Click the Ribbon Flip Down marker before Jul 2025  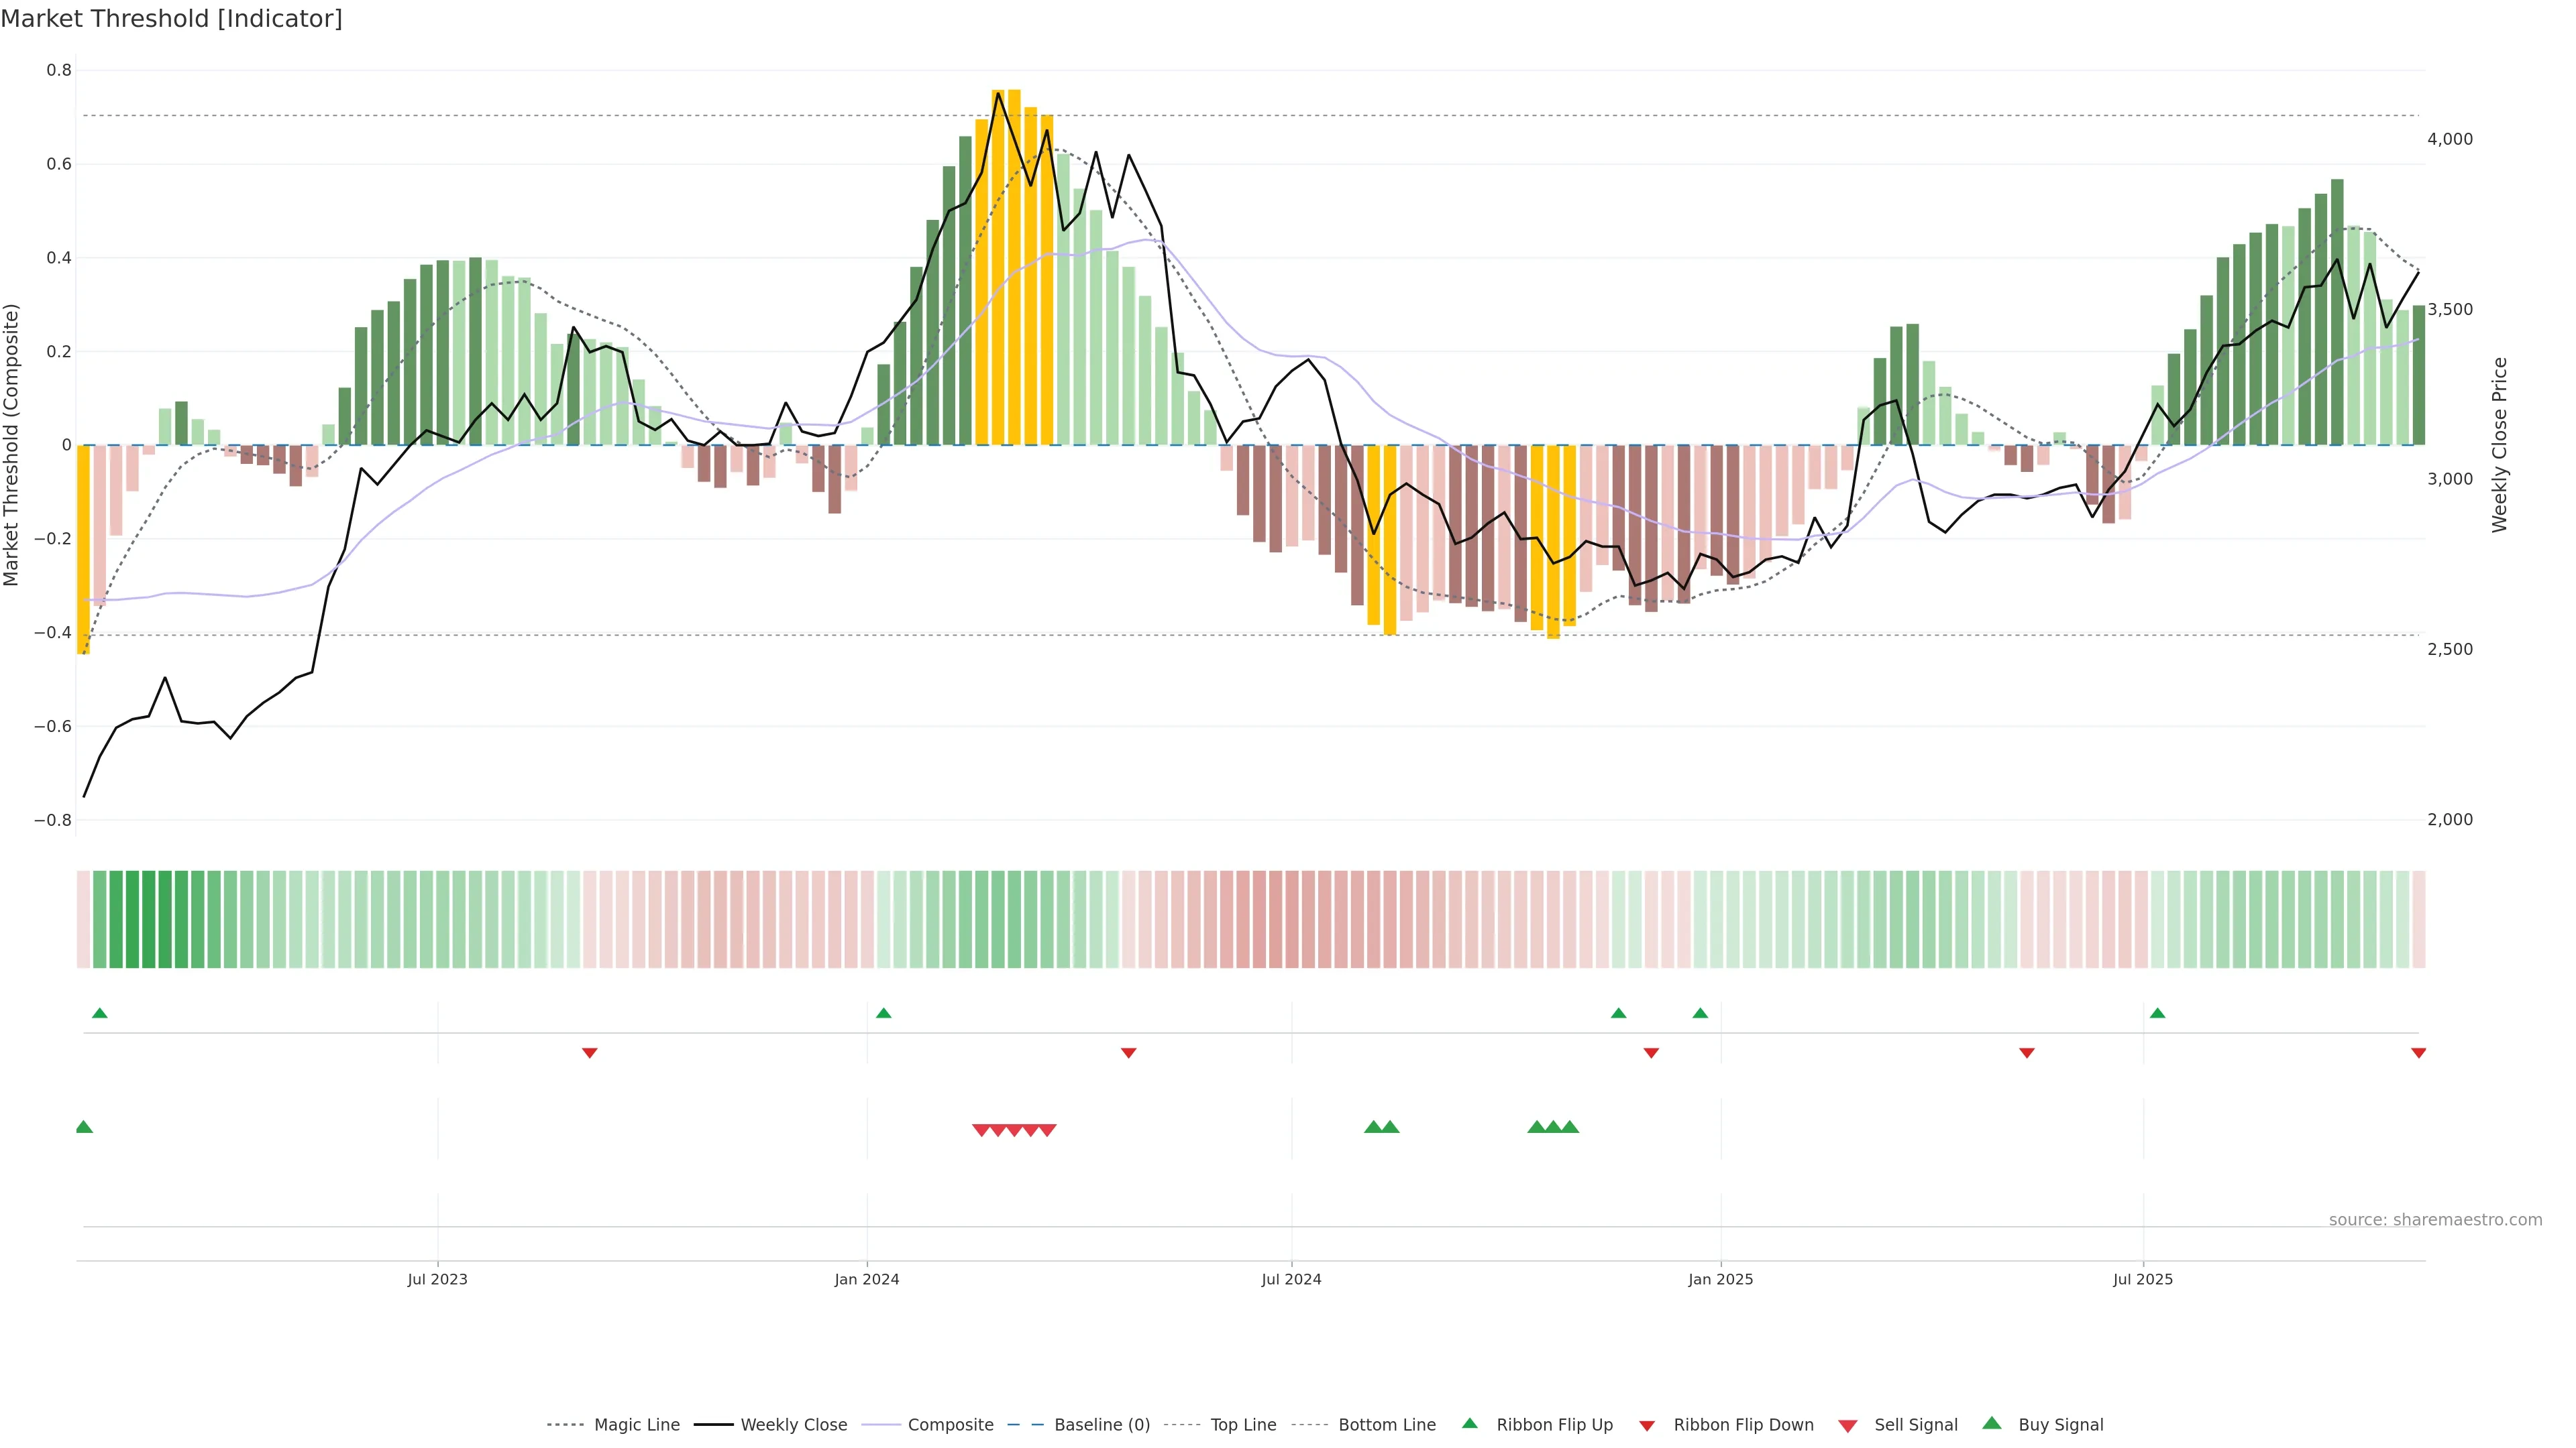tap(2026, 1053)
